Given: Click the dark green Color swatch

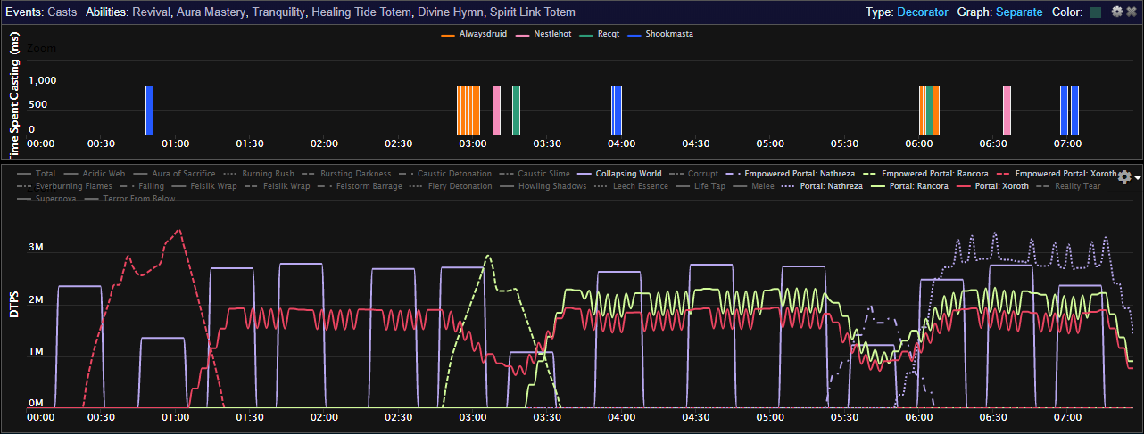Looking at the screenshot, I should pos(1094,12).
